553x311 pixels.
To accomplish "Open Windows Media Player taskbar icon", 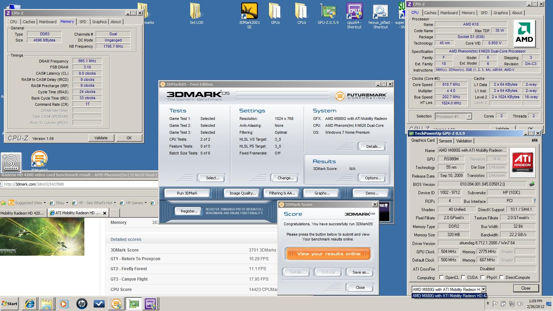I will point(64,304).
